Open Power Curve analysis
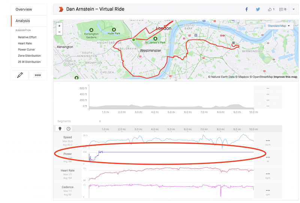300x203 pixels. [26, 50]
